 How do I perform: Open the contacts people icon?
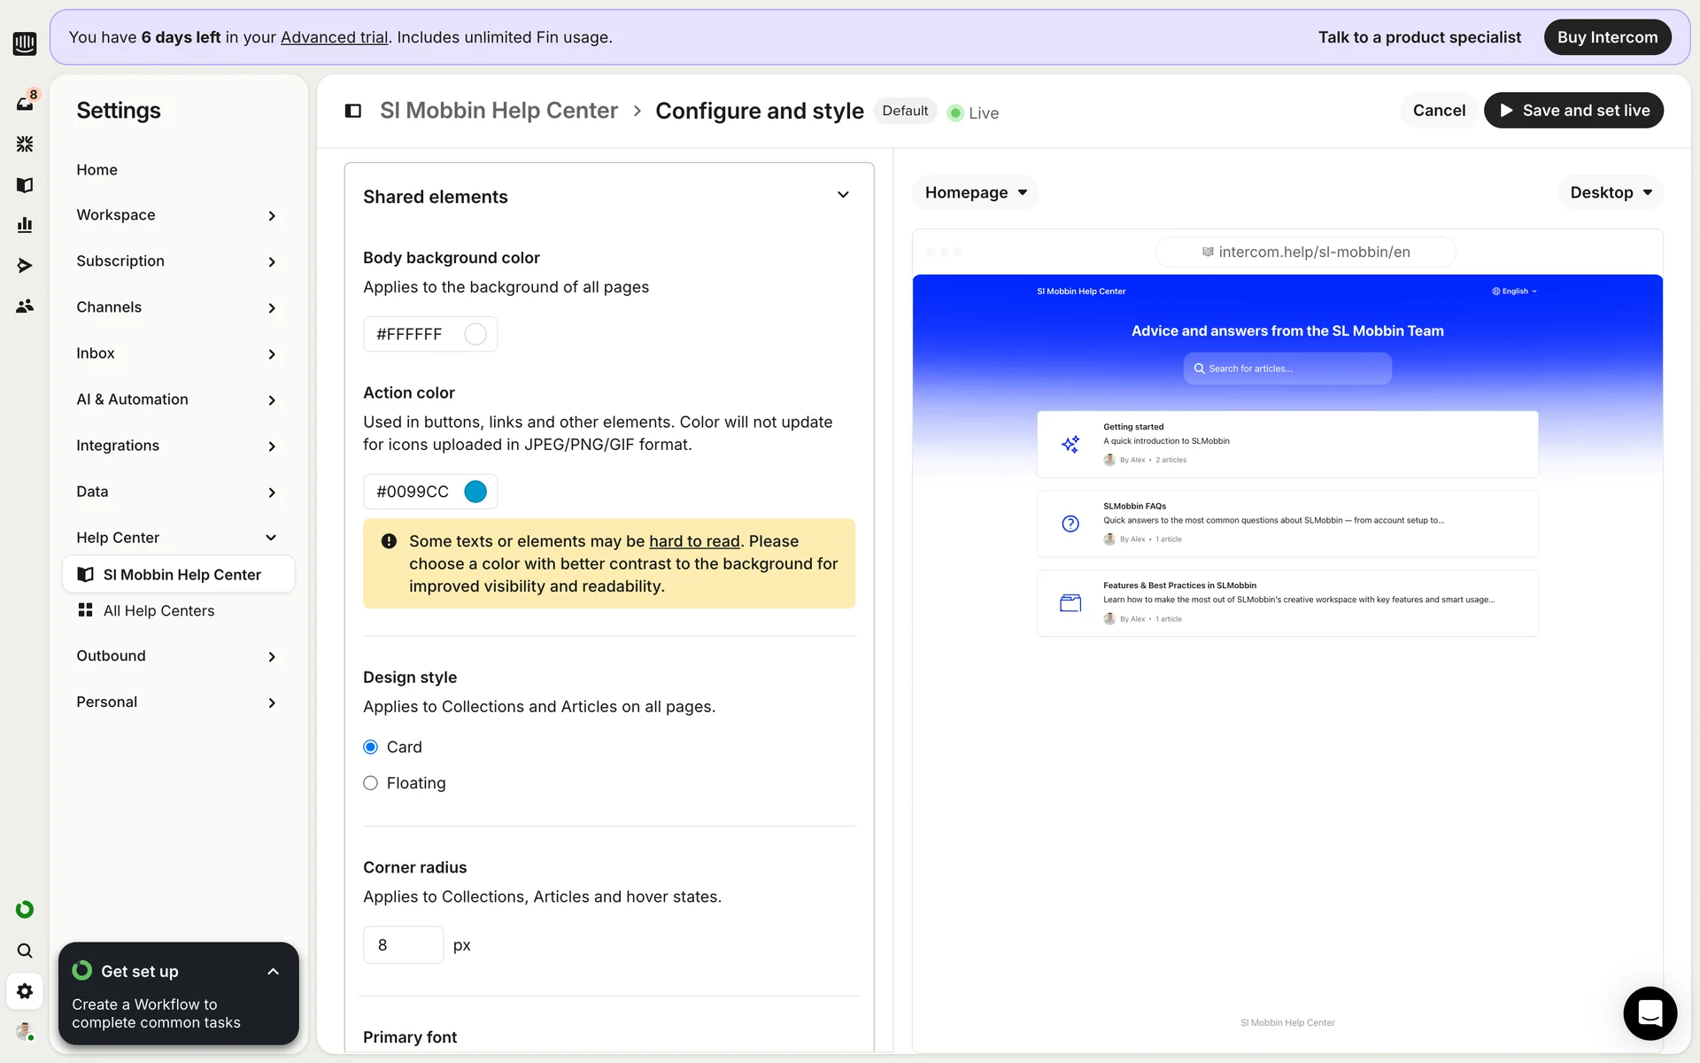(x=25, y=306)
